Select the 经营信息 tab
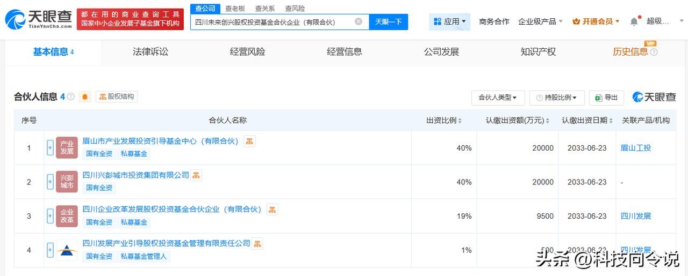Viewport: 688px width, 276px height. [345, 52]
